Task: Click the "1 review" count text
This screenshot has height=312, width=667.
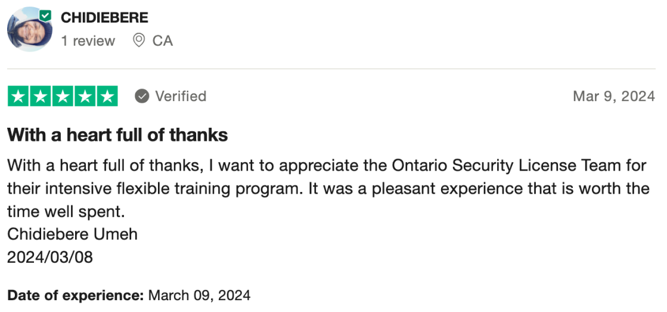Action: 88,40
